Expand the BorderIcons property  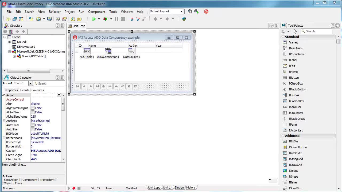[4, 138]
